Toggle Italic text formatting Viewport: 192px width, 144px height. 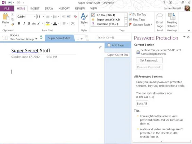pyautogui.click(x=24, y=23)
